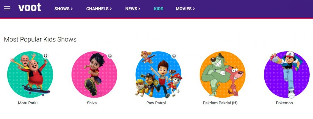Click the Voot logo

coord(30,8)
